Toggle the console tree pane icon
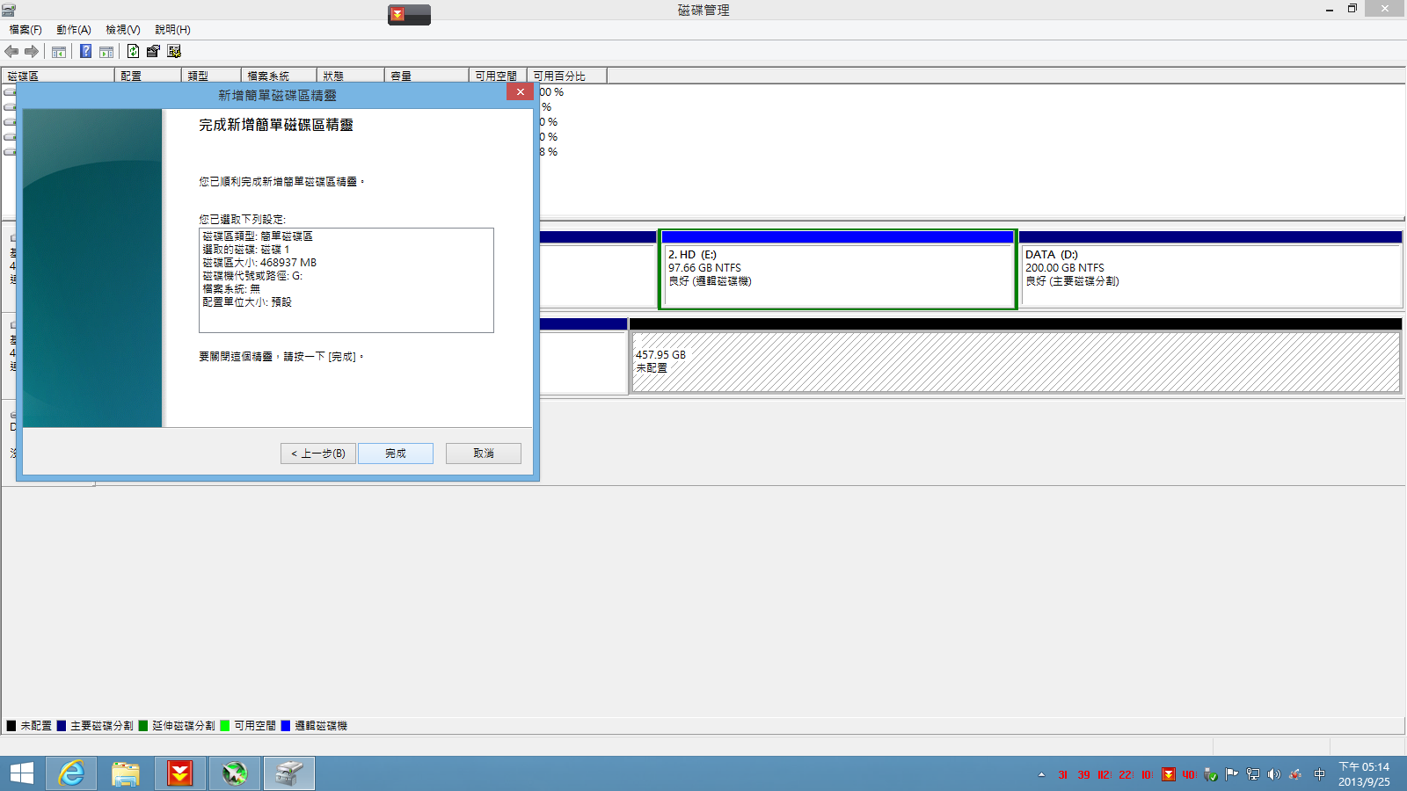This screenshot has height=791, width=1407. click(59, 52)
